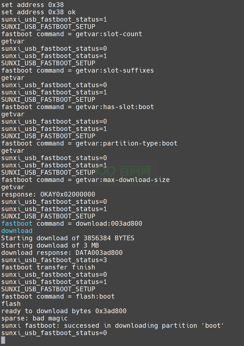Select the "fastboot transfer finish" line
This screenshot has width=244, height=346.
(x=48, y=267)
